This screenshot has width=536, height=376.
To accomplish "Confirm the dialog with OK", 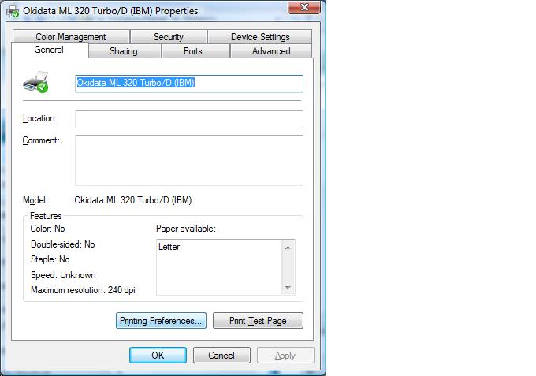I will [x=158, y=356].
